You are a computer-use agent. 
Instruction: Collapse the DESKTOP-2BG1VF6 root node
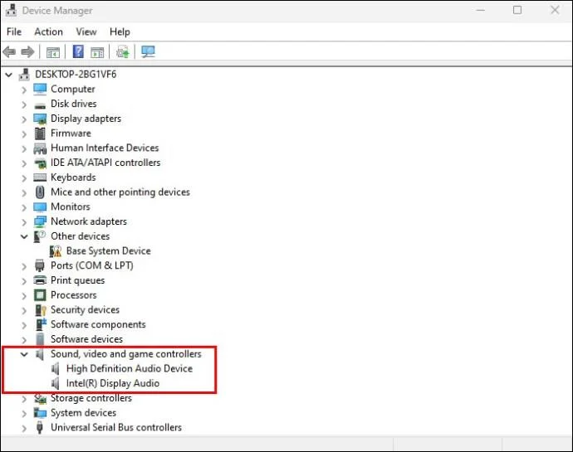pos(8,75)
